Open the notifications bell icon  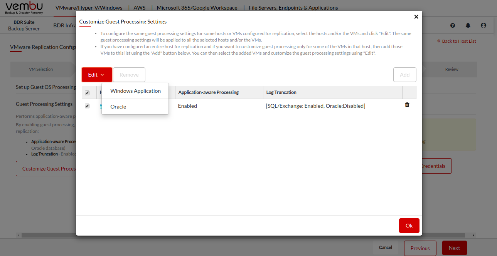[468, 25]
